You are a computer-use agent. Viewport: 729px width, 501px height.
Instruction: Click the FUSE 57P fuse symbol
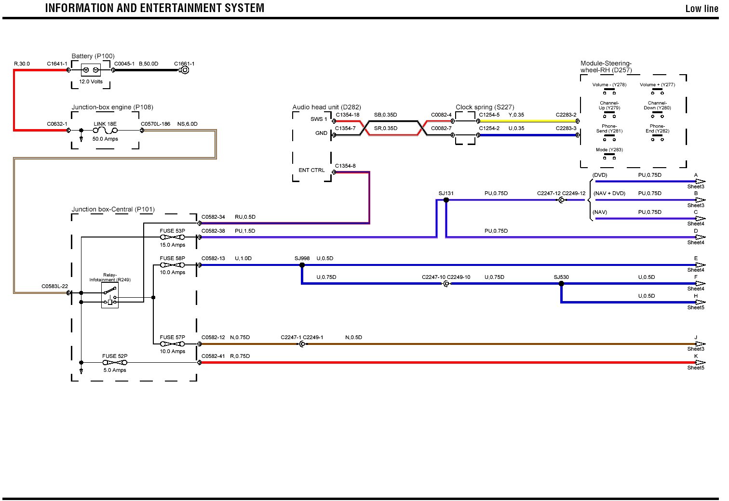172,344
